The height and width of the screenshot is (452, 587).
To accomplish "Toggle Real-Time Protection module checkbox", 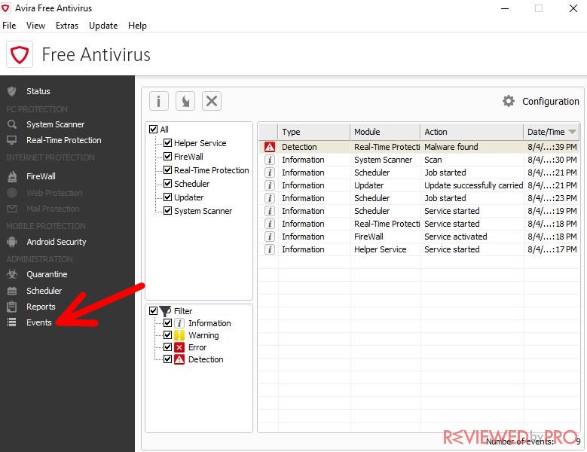I will (x=168, y=169).
